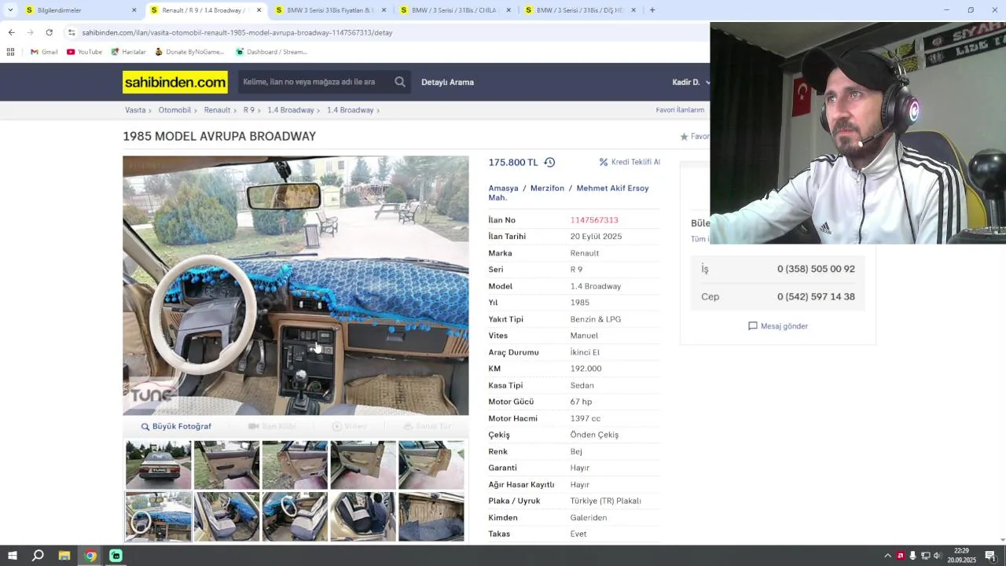The width and height of the screenshot is (1006, 566).
Task: Click Vasıta breadcrumb
Action: (x=135, y=110)
